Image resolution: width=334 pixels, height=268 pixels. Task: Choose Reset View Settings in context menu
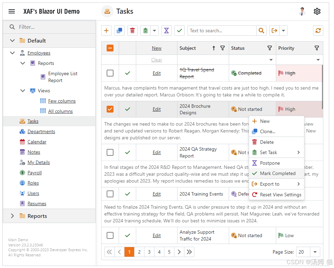pos(277,195)
